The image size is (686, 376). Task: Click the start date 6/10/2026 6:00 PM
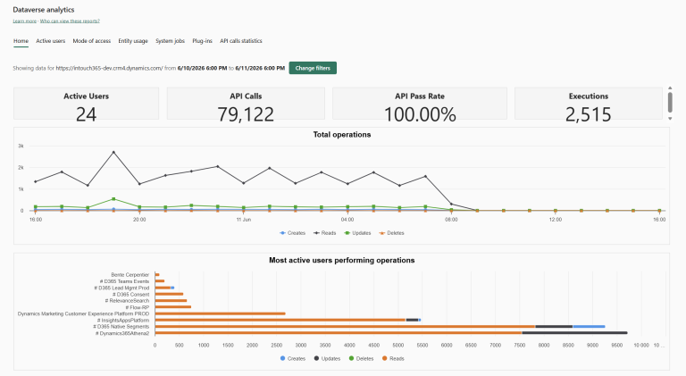click(202, 68)
